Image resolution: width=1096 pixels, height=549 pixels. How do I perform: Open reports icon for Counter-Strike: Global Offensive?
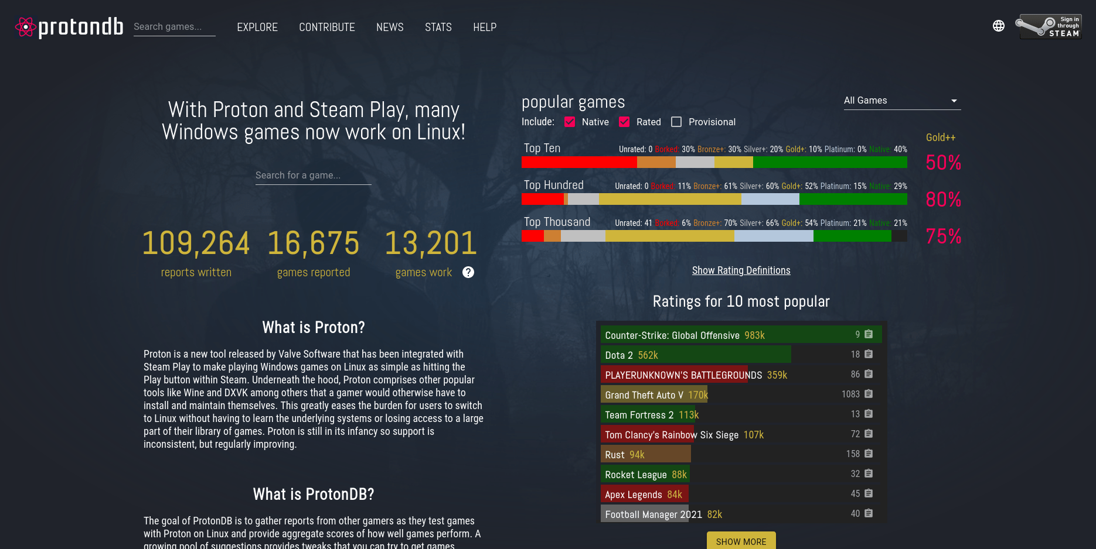point(869,334)
